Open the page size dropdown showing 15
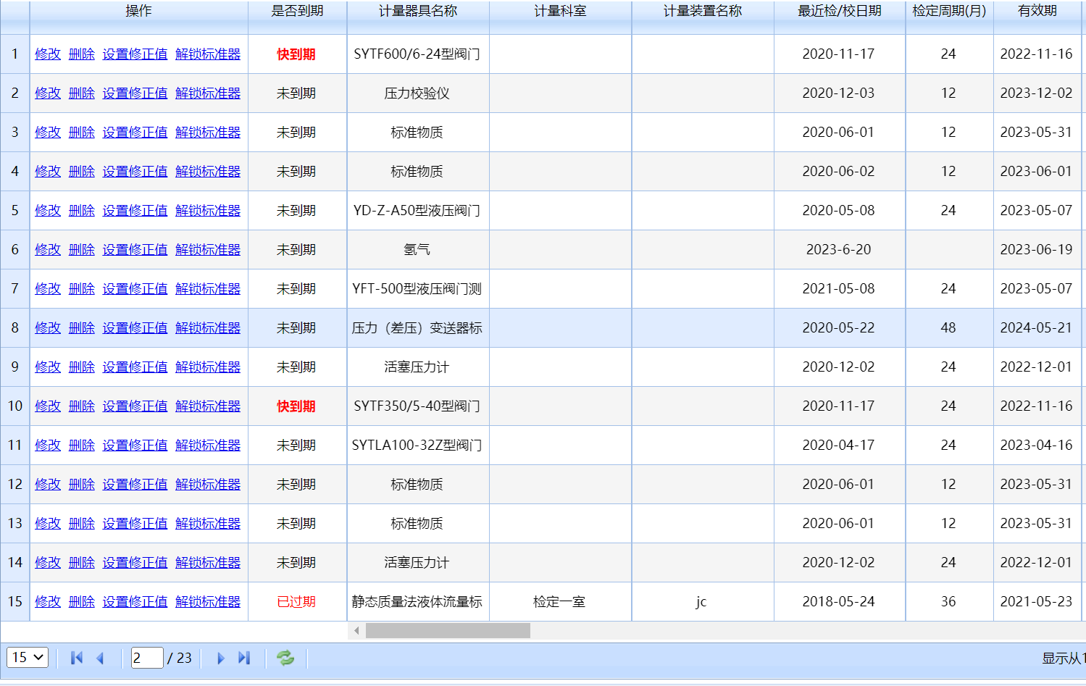The height and width of the screenshot is (686, 1086). pyautogui.click(x=28, y=658)
